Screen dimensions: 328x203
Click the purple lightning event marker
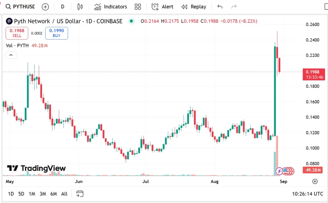279,171
